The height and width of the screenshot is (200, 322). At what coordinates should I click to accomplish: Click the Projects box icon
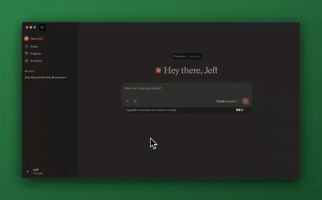pyautogui.click(x=27, y=54)
